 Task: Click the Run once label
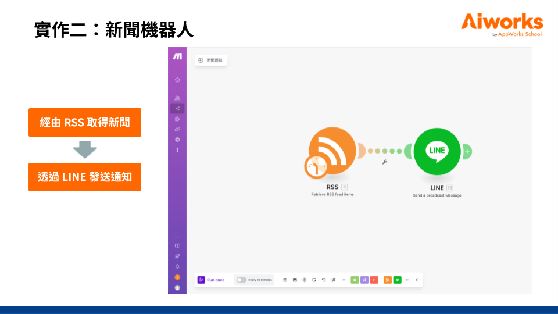coord(216,280)
